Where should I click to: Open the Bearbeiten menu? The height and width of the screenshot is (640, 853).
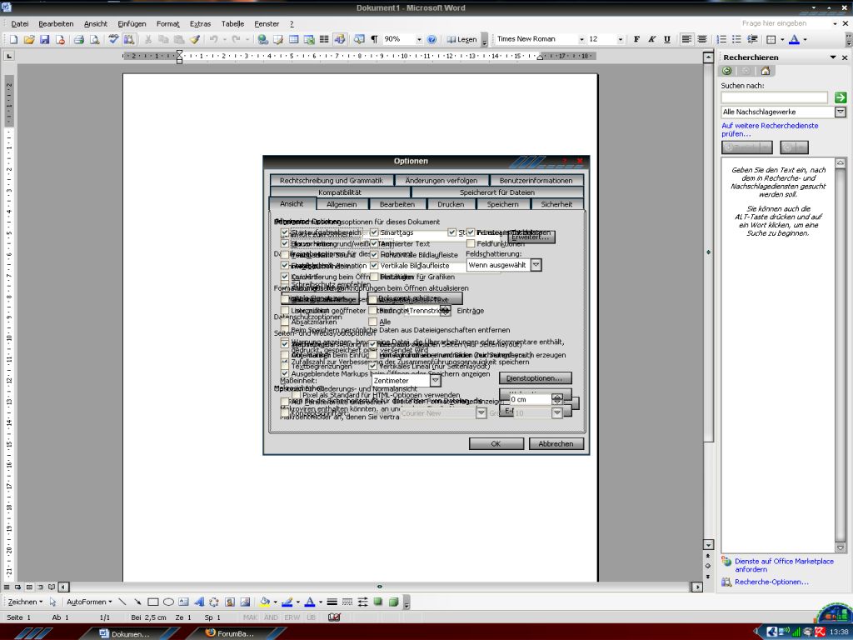click(56, 24)
